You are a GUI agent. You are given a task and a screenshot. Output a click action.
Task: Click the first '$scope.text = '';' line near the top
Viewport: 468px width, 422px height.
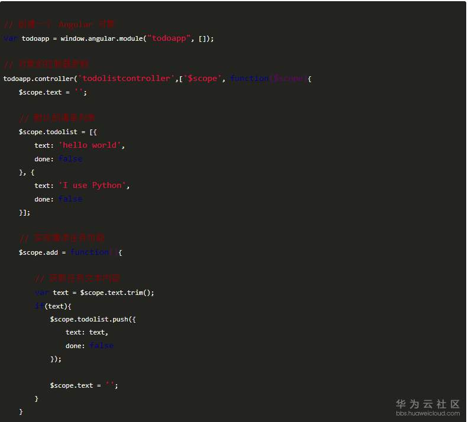point(53,92)
